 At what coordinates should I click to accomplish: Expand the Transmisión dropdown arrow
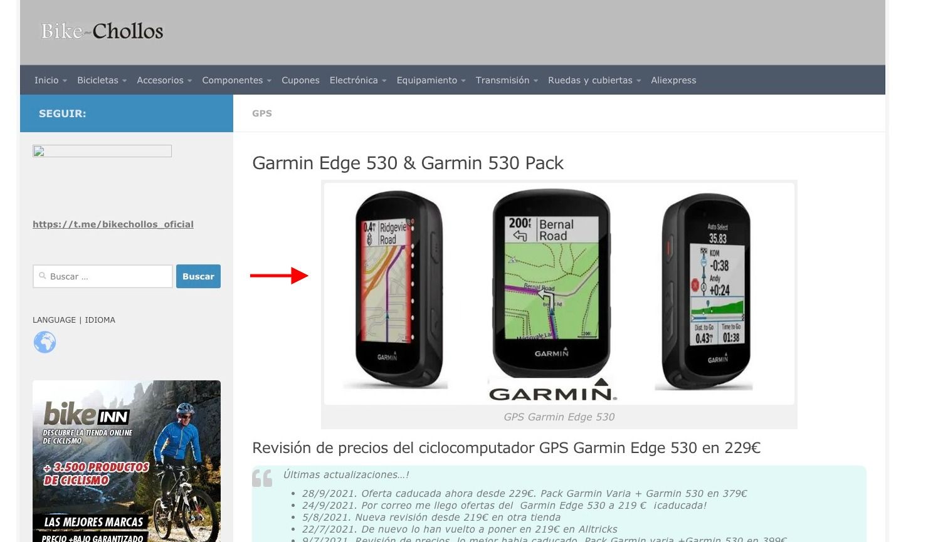pos(535,81)
